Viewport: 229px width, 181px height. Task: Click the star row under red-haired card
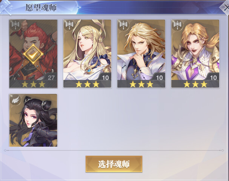coord(33,84)
